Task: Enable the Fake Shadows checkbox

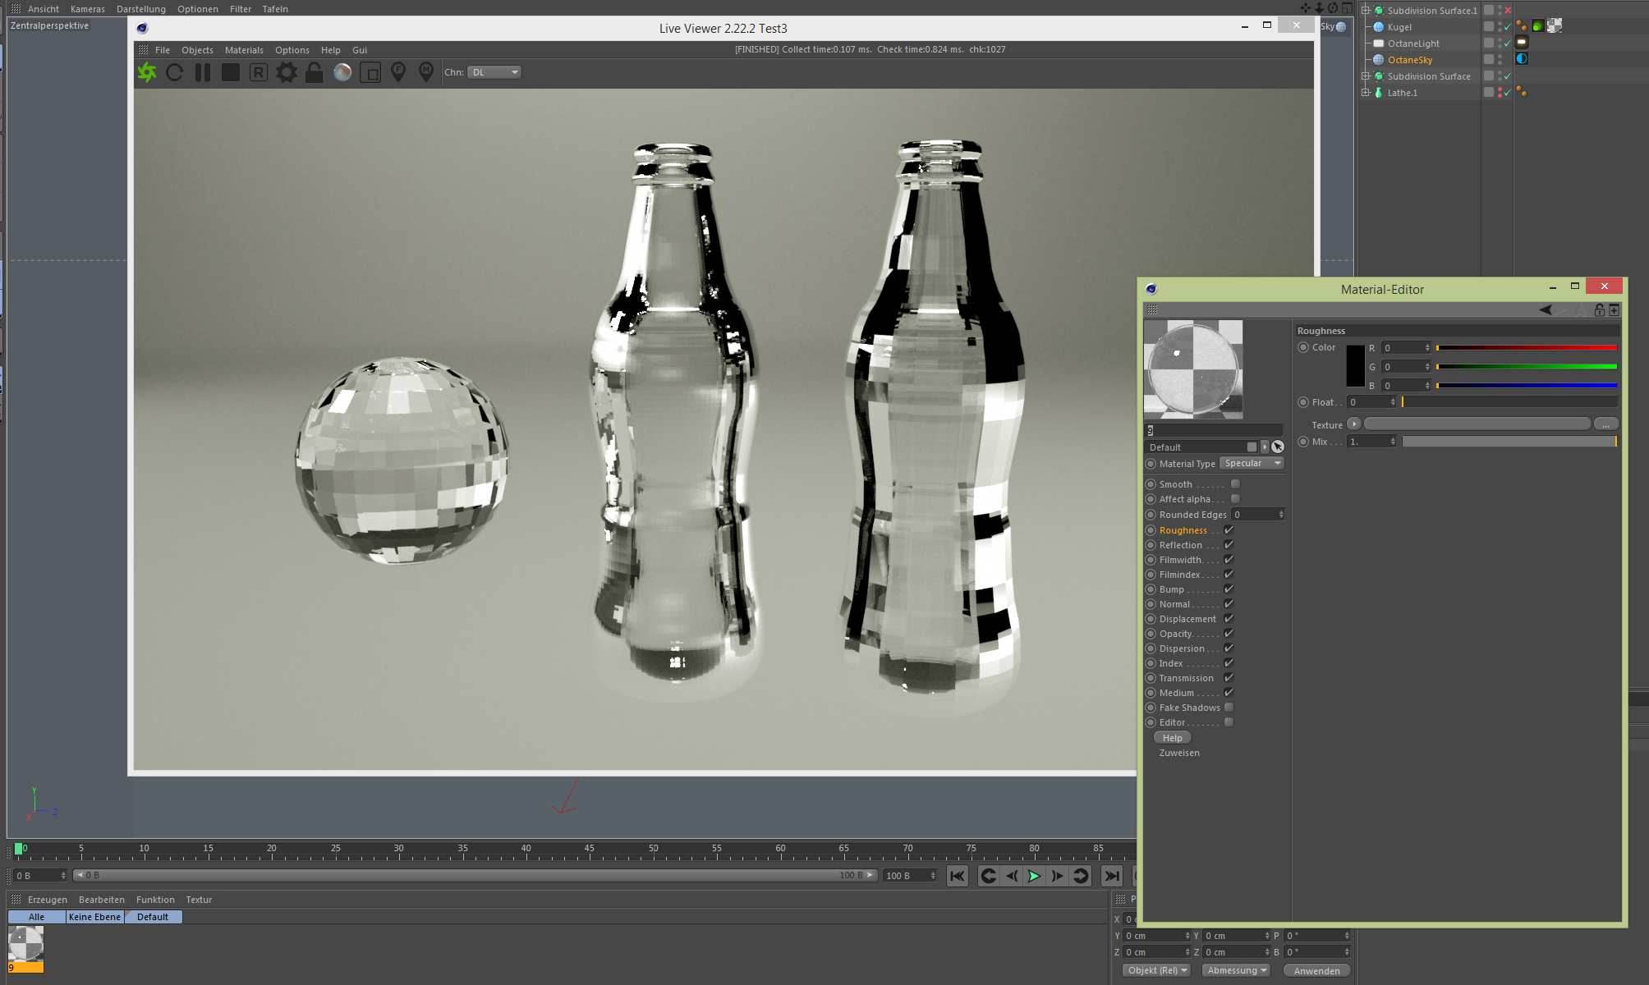Action: click(1229, 708)
